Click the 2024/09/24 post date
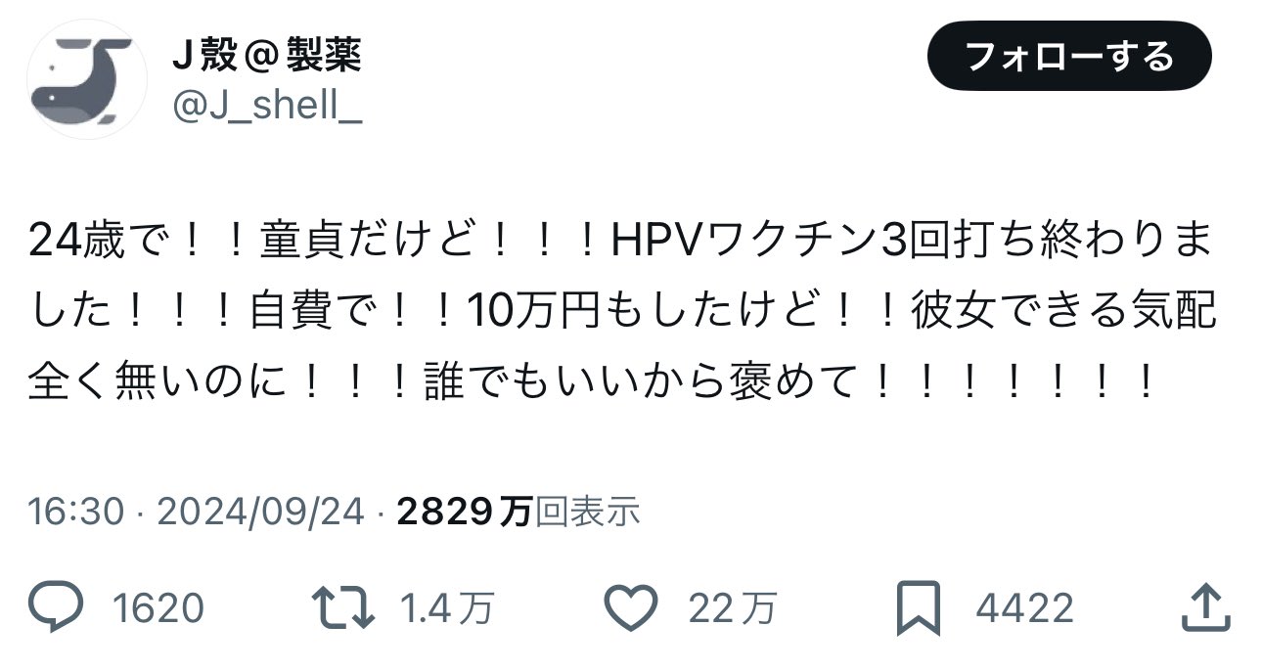 (259, 511)
